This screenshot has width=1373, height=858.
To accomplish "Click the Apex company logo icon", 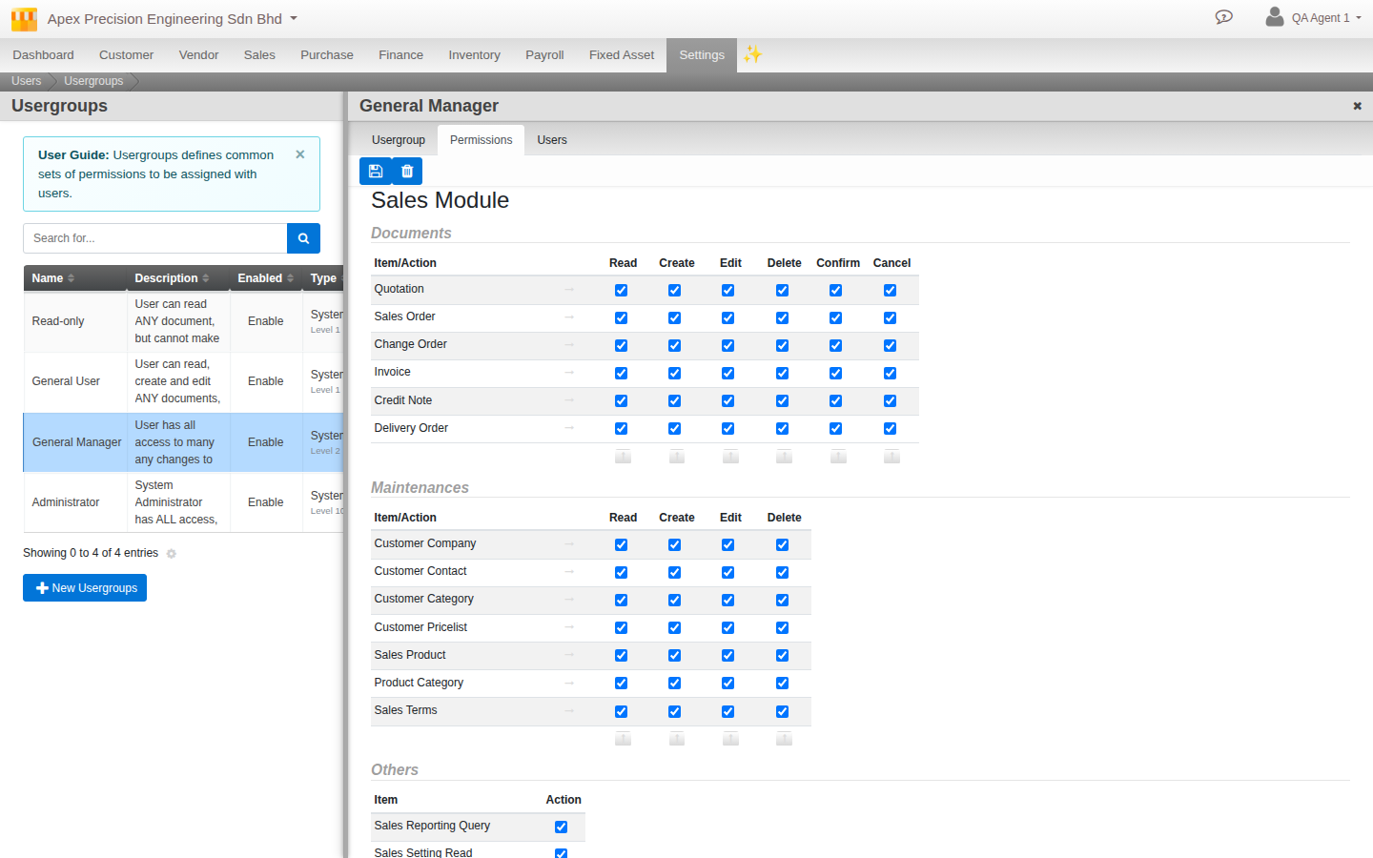I will (24, 19).
